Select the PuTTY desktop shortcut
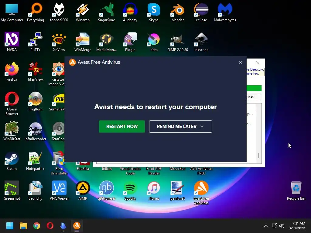This screenshot has width=311, height=233. pyautogui.click(x=35, y=42)
